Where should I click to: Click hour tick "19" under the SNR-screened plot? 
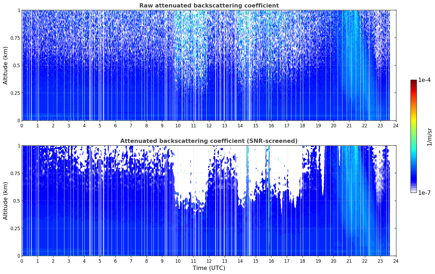pos(318,261)
